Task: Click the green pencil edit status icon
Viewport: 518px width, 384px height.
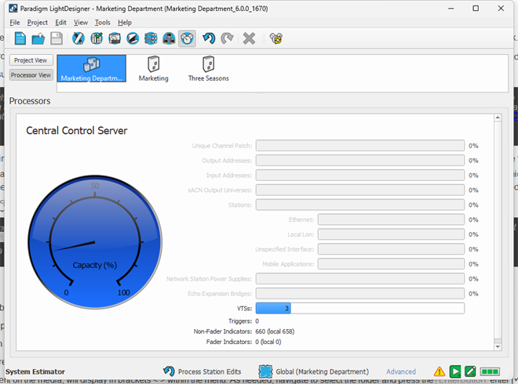Action: coord(470,371)
